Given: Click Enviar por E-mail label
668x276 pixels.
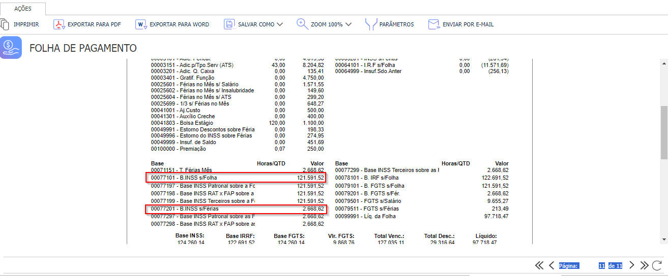Looking at the screenshot, I should click(x=468, y=24).
